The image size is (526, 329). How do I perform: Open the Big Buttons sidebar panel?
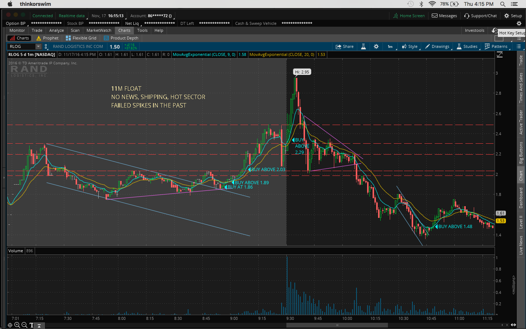click(x=521, y=152)
